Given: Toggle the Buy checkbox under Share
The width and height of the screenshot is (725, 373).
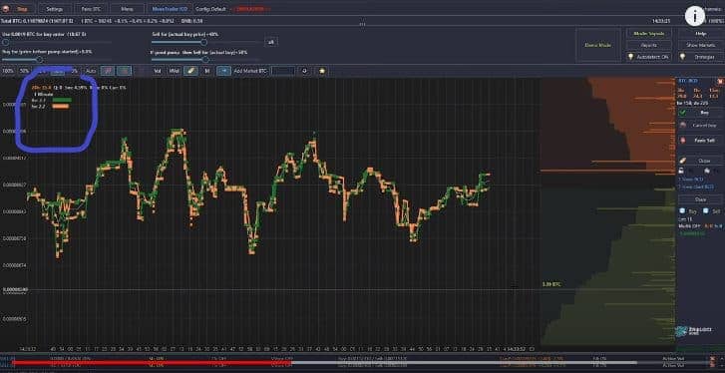Looking at the screenshot, I should point(683,210).
